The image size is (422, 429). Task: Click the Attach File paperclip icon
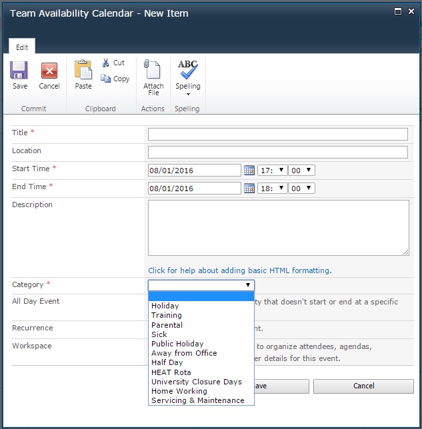pos(153,71)
